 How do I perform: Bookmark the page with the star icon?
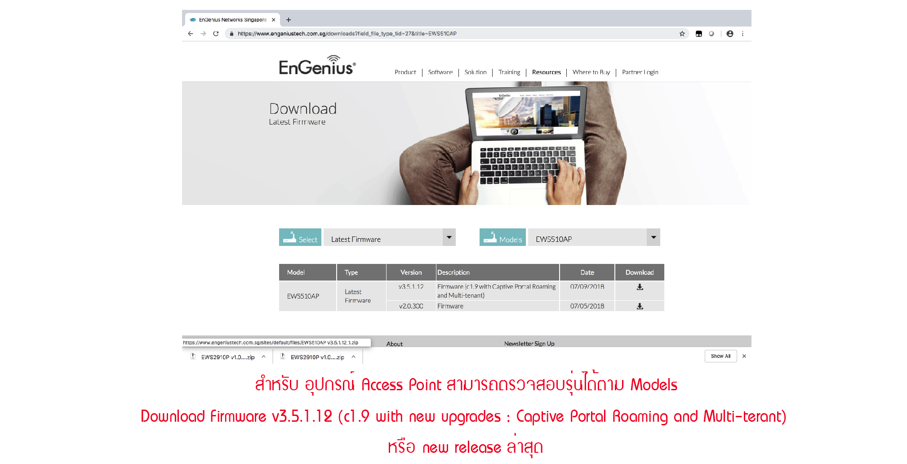coord(682,34)
